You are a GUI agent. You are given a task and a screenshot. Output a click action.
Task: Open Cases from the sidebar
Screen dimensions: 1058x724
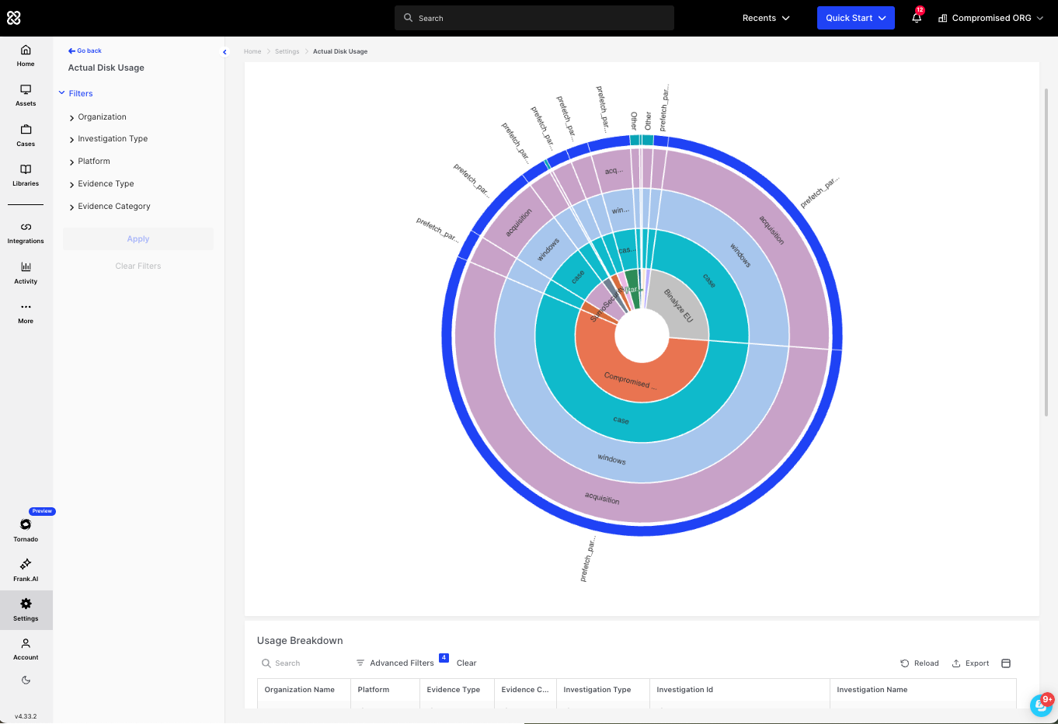[26, 135]
